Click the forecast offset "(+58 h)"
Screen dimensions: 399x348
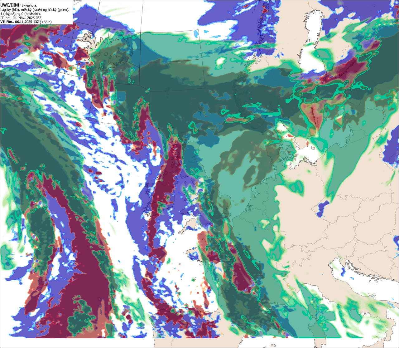coord(46,22)
